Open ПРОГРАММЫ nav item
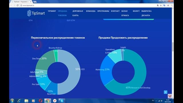Viewport: 183px width, 103px height. [103, 11]
